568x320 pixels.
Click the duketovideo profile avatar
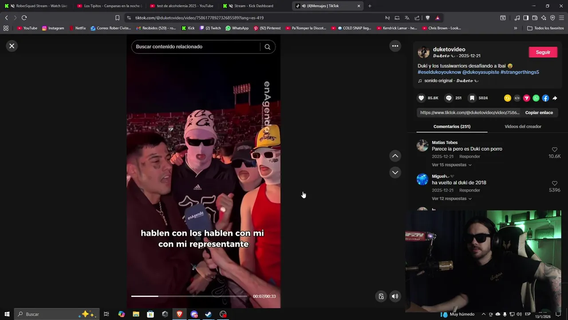423,52
